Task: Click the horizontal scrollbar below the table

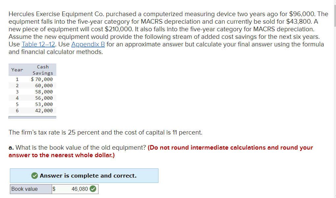Action: click(x=32, y=117)
